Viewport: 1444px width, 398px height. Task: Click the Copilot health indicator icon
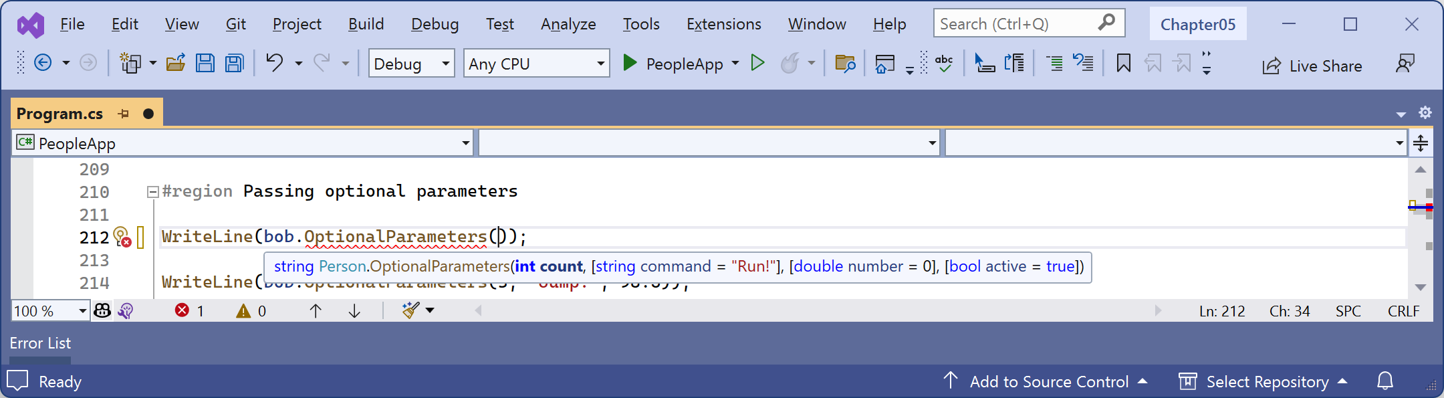(102, 310)
